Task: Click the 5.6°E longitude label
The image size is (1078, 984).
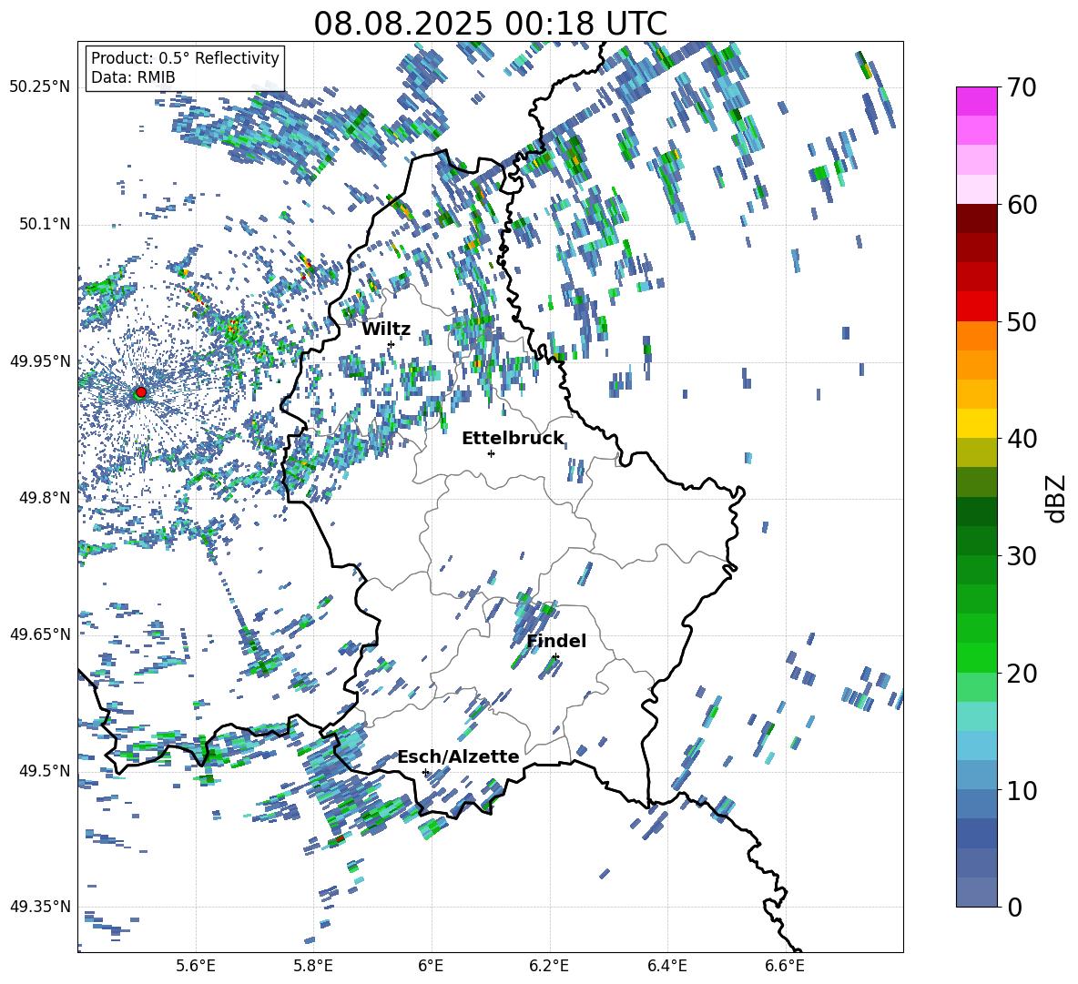Action: pyautogui.click(x=196, y=966)
